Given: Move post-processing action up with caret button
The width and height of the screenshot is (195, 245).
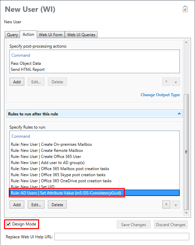Looking at the screenshot, I should [166, 82].
